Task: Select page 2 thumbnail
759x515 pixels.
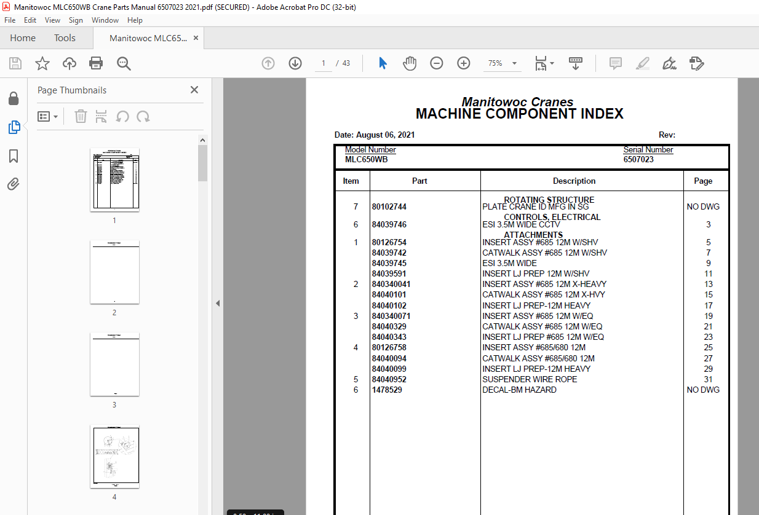Action: click(x=114, y=272)
